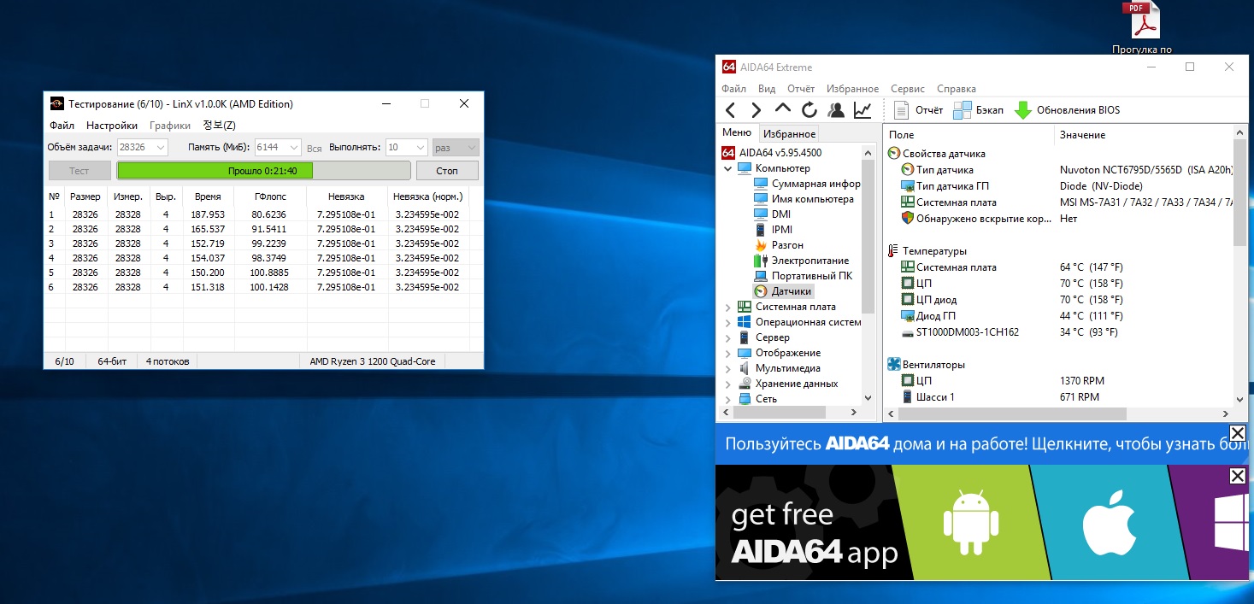Open AIDA64 Вид menu
The width and height of the screenshot is (1254, 604).
point(767,89)
